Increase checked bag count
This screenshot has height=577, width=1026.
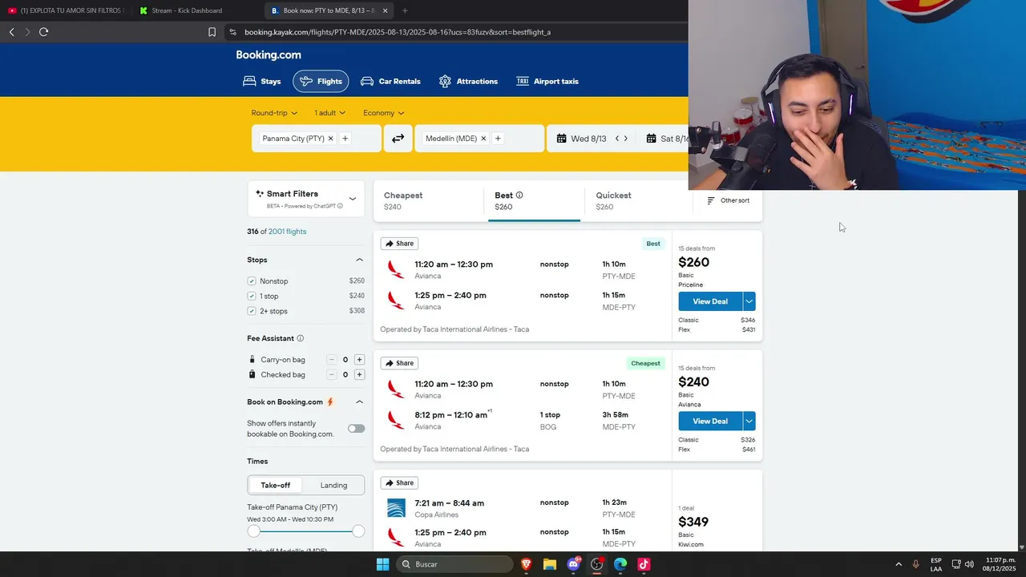click(359, 374)
